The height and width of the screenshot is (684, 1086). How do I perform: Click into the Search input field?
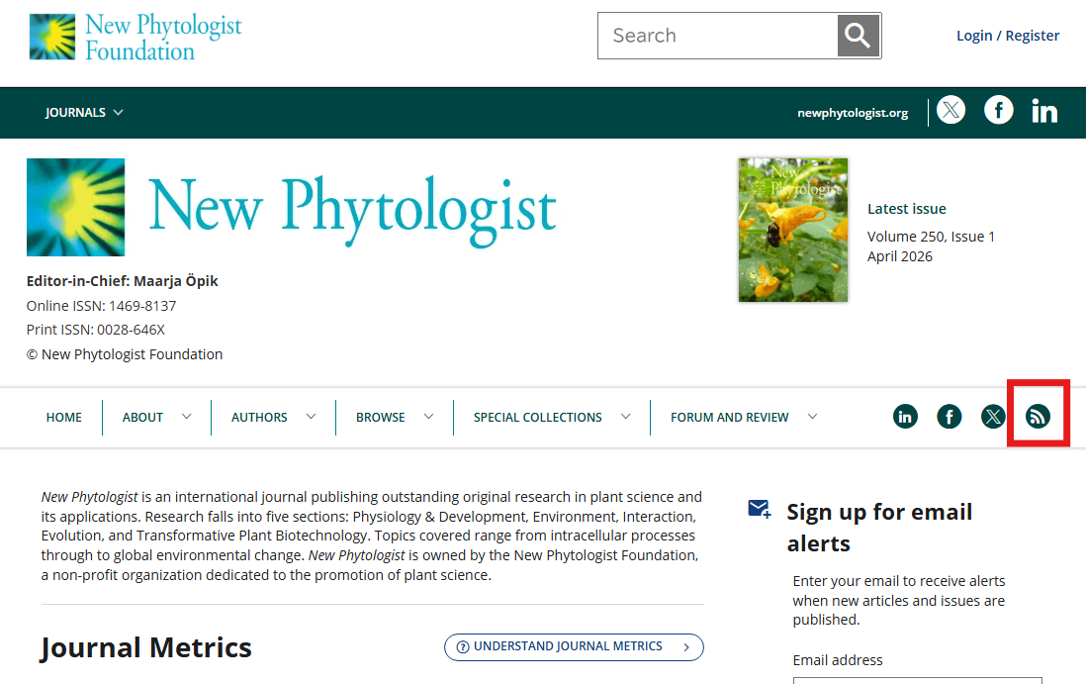(719, 37)
